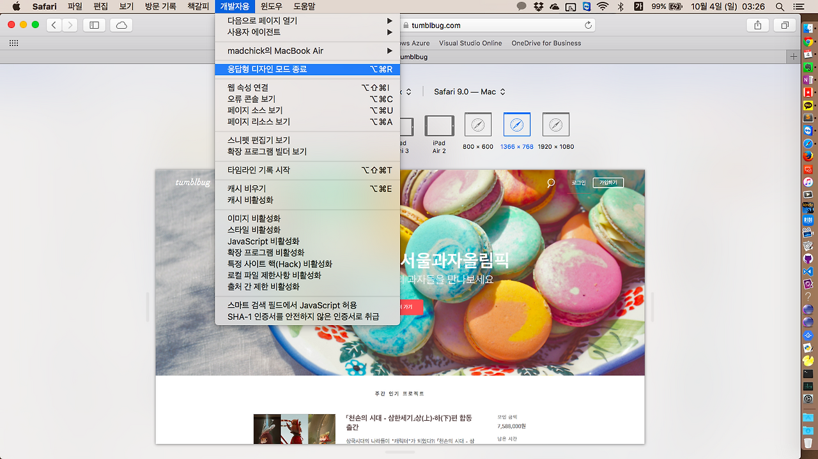Add a new tab with plus button

(794, 56)
